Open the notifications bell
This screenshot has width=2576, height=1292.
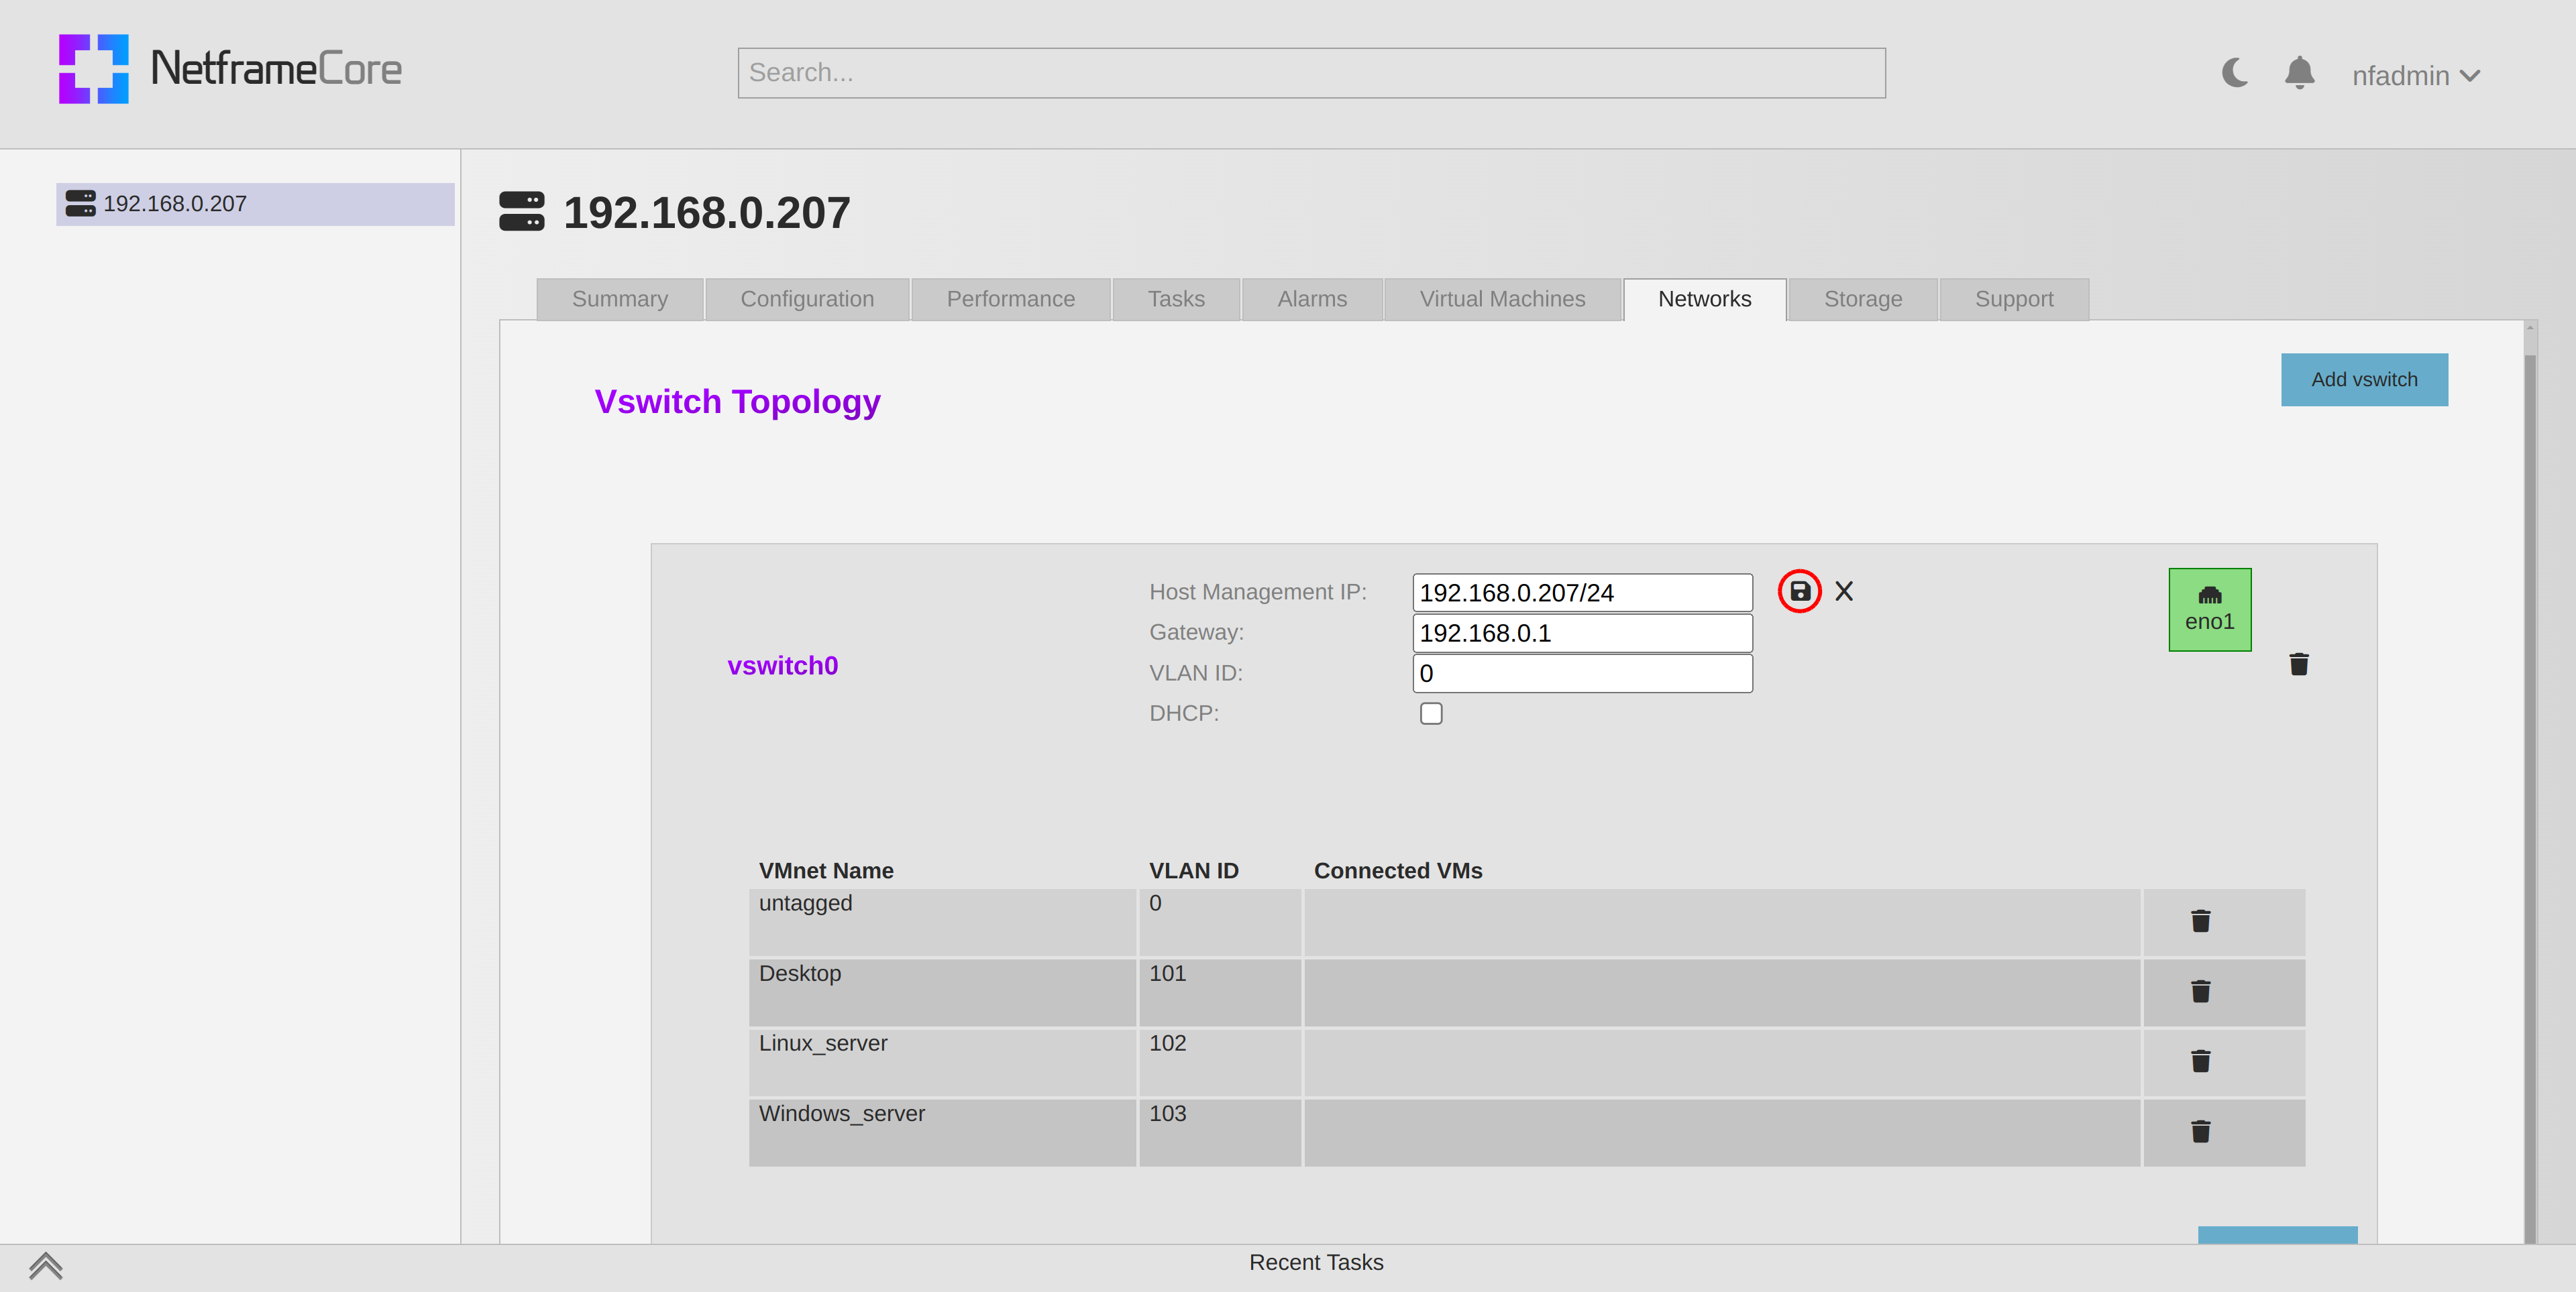2299,73
